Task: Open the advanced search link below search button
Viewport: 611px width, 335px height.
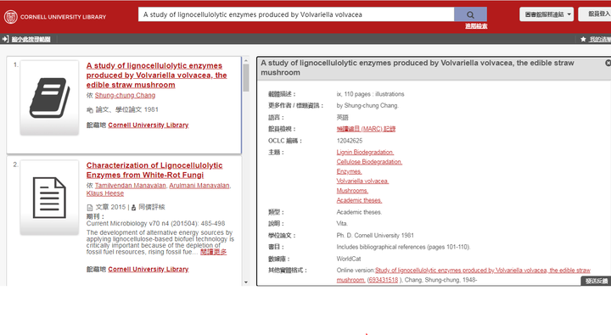Action: [x=476, y=26]
